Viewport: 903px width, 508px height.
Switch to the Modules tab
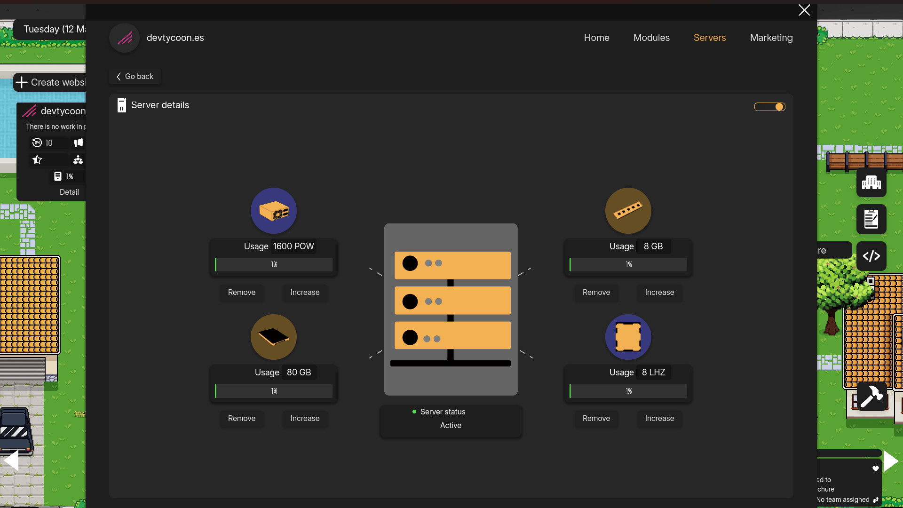tap(651, 38)
